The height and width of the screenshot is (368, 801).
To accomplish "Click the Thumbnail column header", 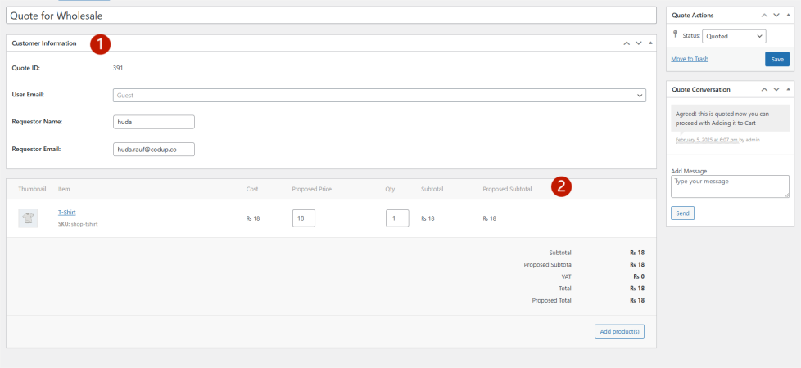I will (x=32, y=190).
